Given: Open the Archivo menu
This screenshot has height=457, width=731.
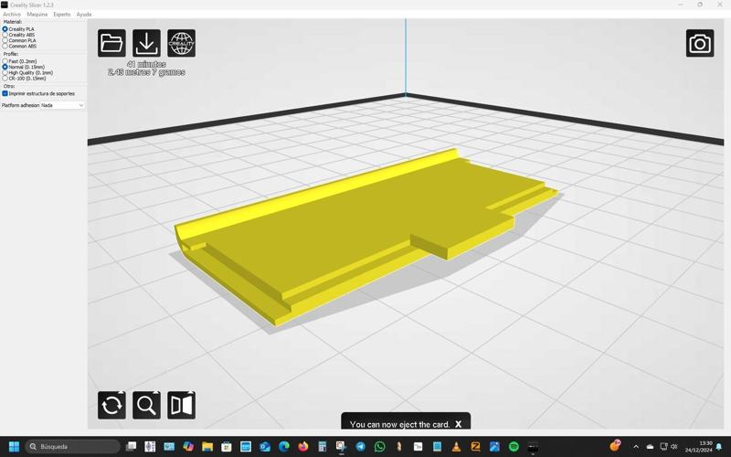Looking at the screenshot, I should tap(12, 15).
